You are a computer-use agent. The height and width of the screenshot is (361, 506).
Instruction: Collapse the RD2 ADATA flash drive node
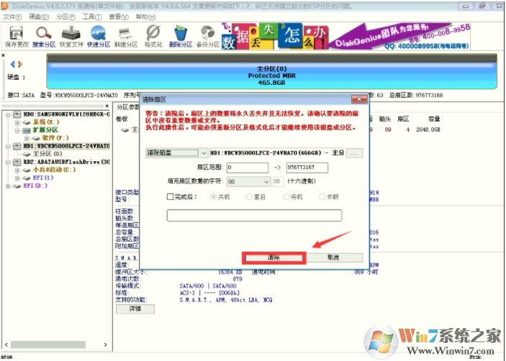(8, 162)
